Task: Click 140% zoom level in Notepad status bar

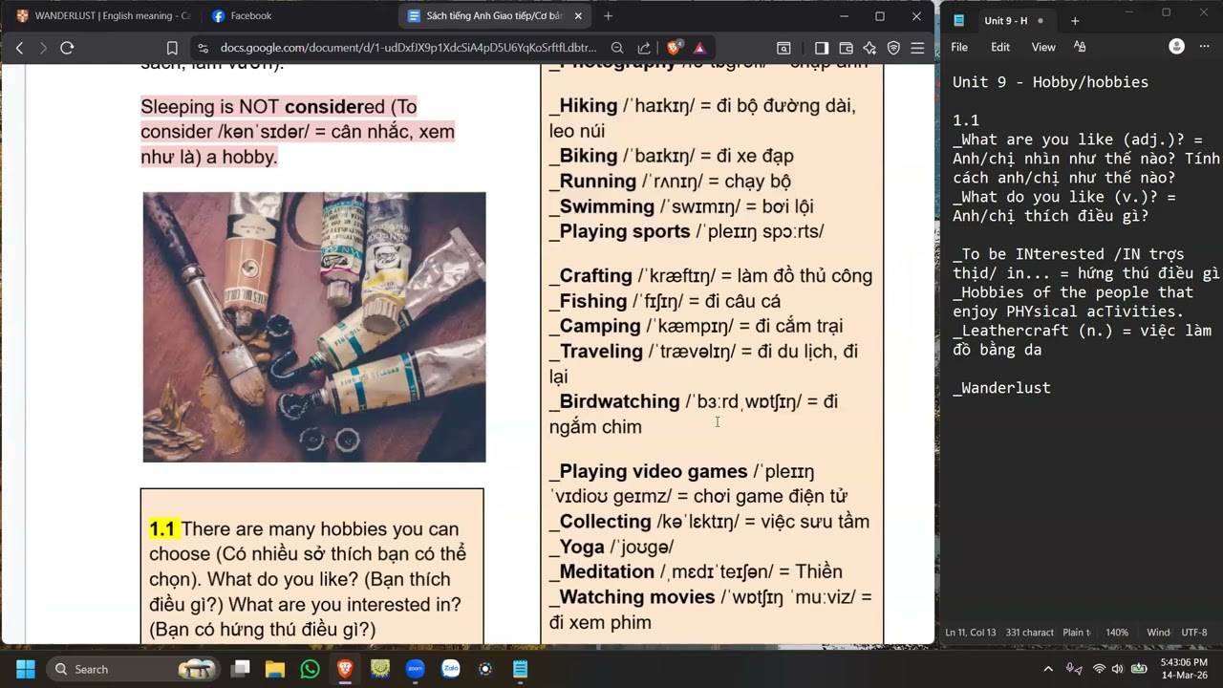Action: coord(1117,633)
